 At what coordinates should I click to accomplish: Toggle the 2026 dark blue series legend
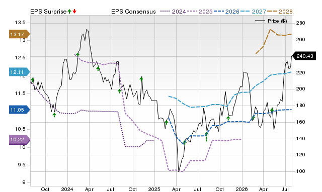(226, 12)
